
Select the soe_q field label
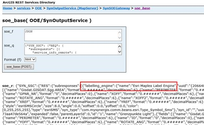click(x=9, y=46)
